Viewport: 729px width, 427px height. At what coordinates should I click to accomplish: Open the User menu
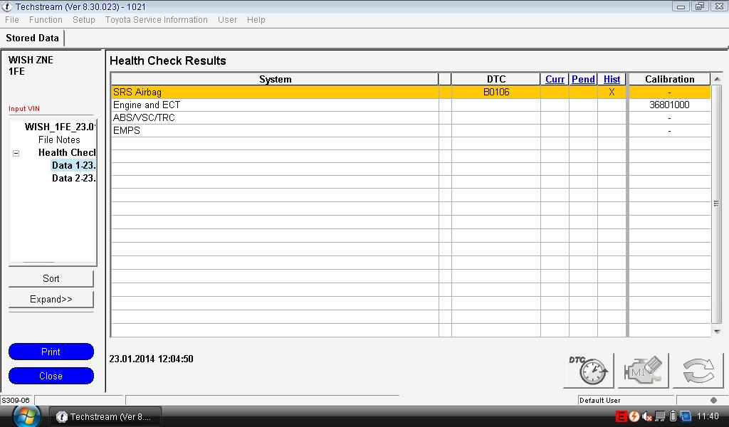coord(227,19)
